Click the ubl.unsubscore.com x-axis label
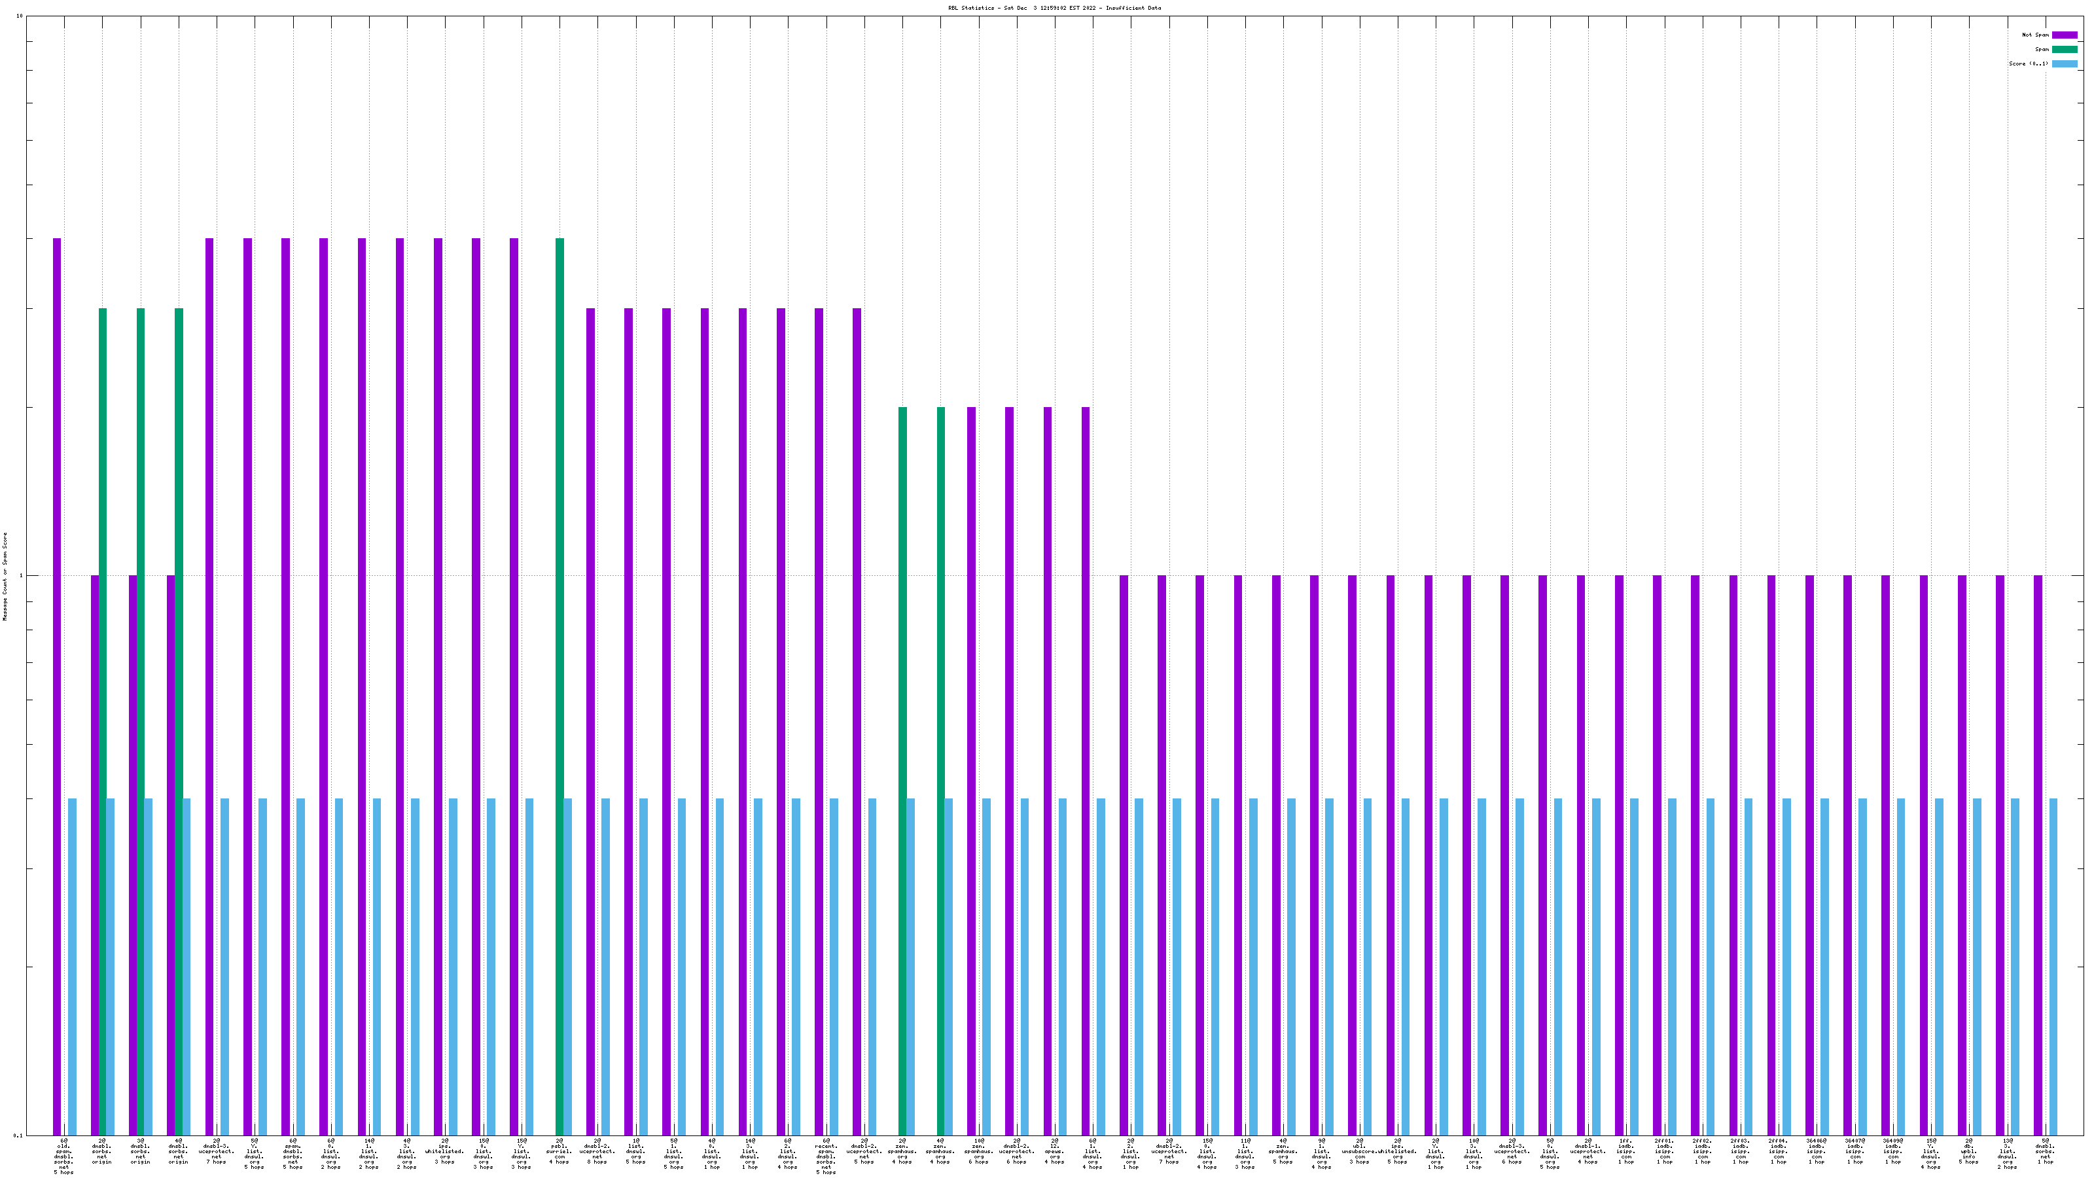The image size is (2094, 1178). pyautogui.click(x=1359, y=1152)
